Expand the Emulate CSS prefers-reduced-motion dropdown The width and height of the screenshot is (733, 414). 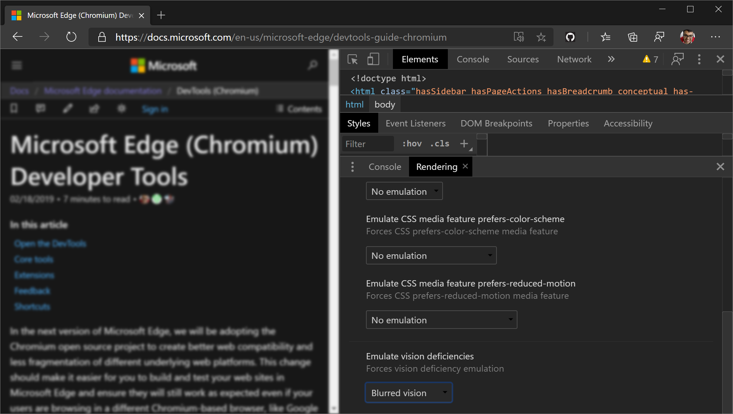coord(441,320)
